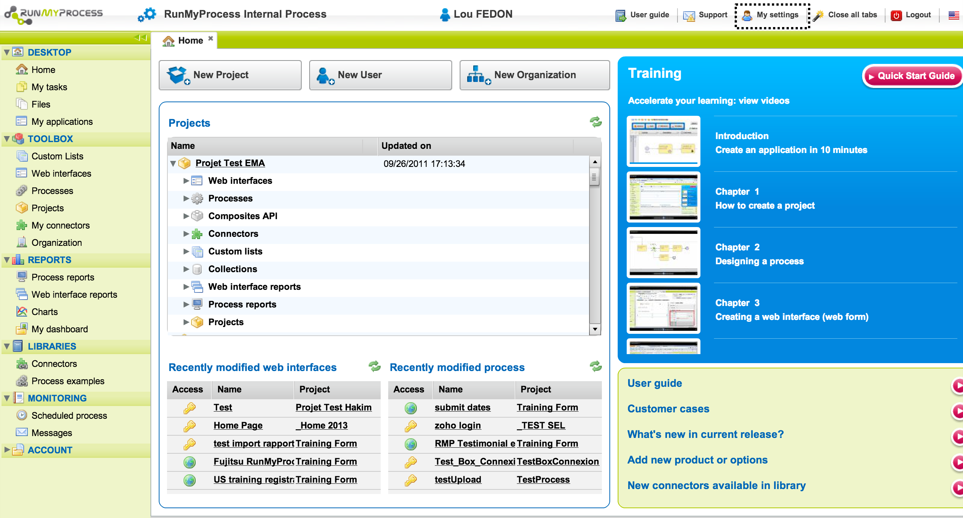Click the Close all tabs wand icon

tap(818, 15)
